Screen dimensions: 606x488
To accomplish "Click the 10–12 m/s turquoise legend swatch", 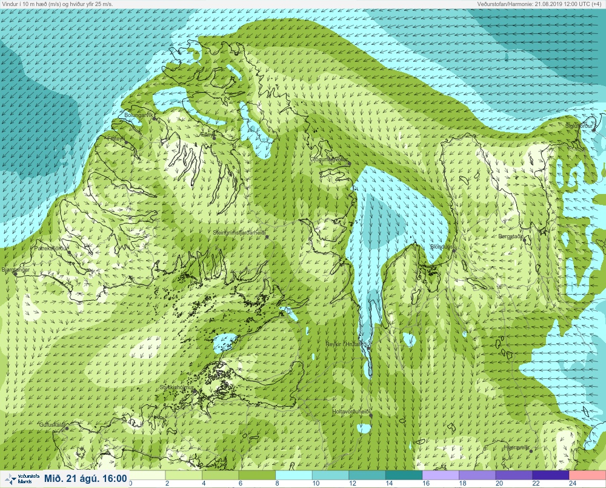I will pos(330,475).
